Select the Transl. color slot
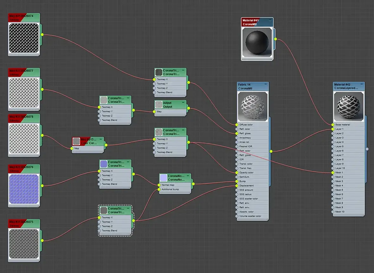Viewport: 374px width, 273px height. [x=253, y=164]
